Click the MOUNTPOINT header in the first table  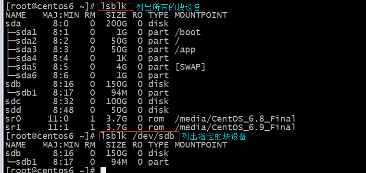(x=201, y=15)
